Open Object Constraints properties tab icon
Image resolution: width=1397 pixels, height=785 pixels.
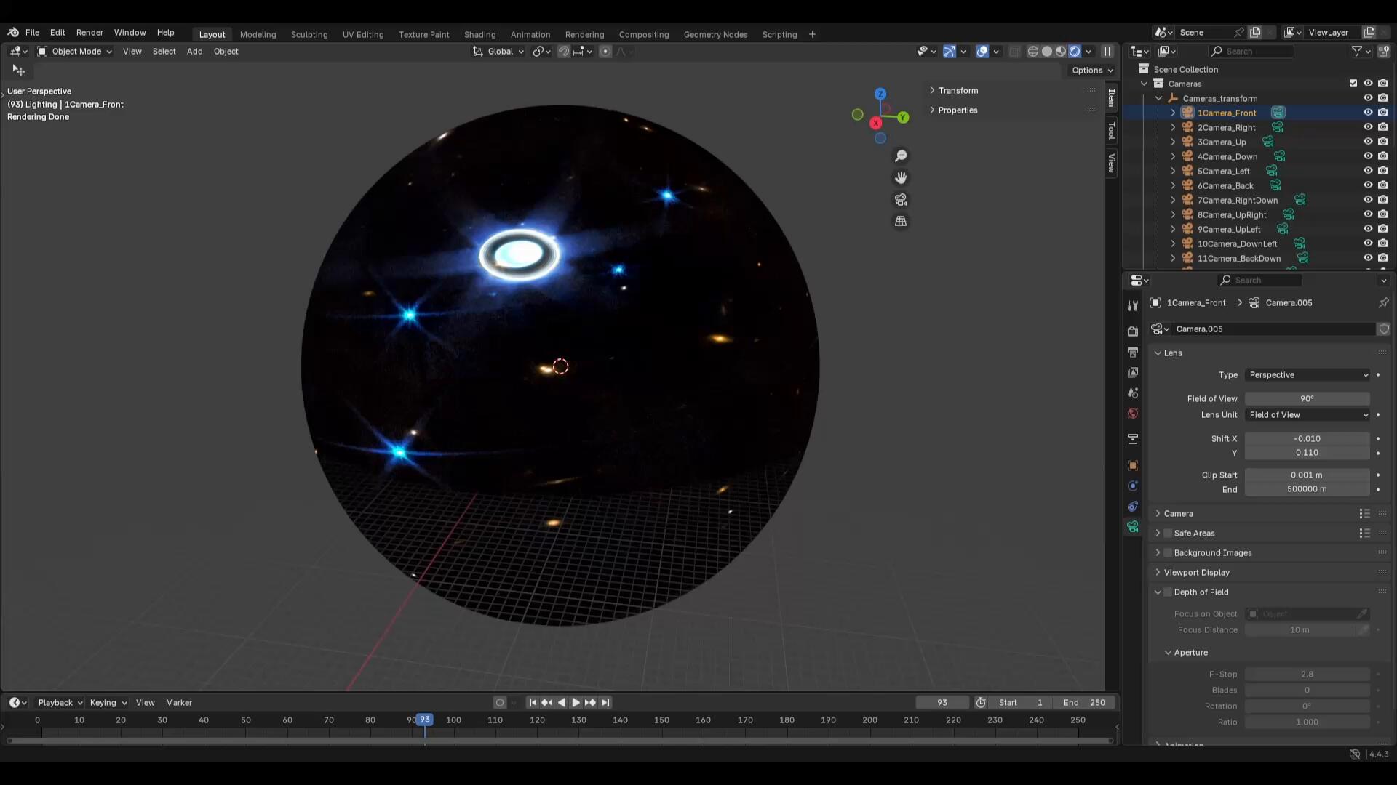(1133, 506)
